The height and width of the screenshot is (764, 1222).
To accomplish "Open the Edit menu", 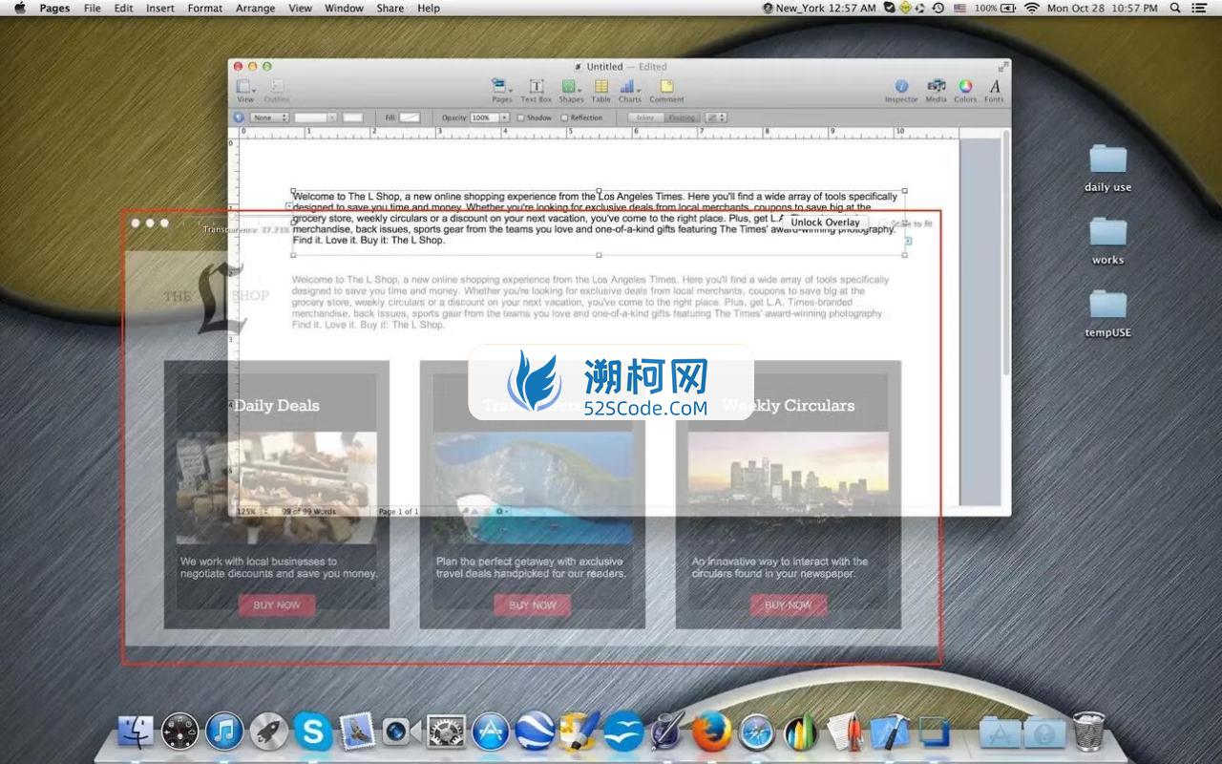I will pos(124,8).
